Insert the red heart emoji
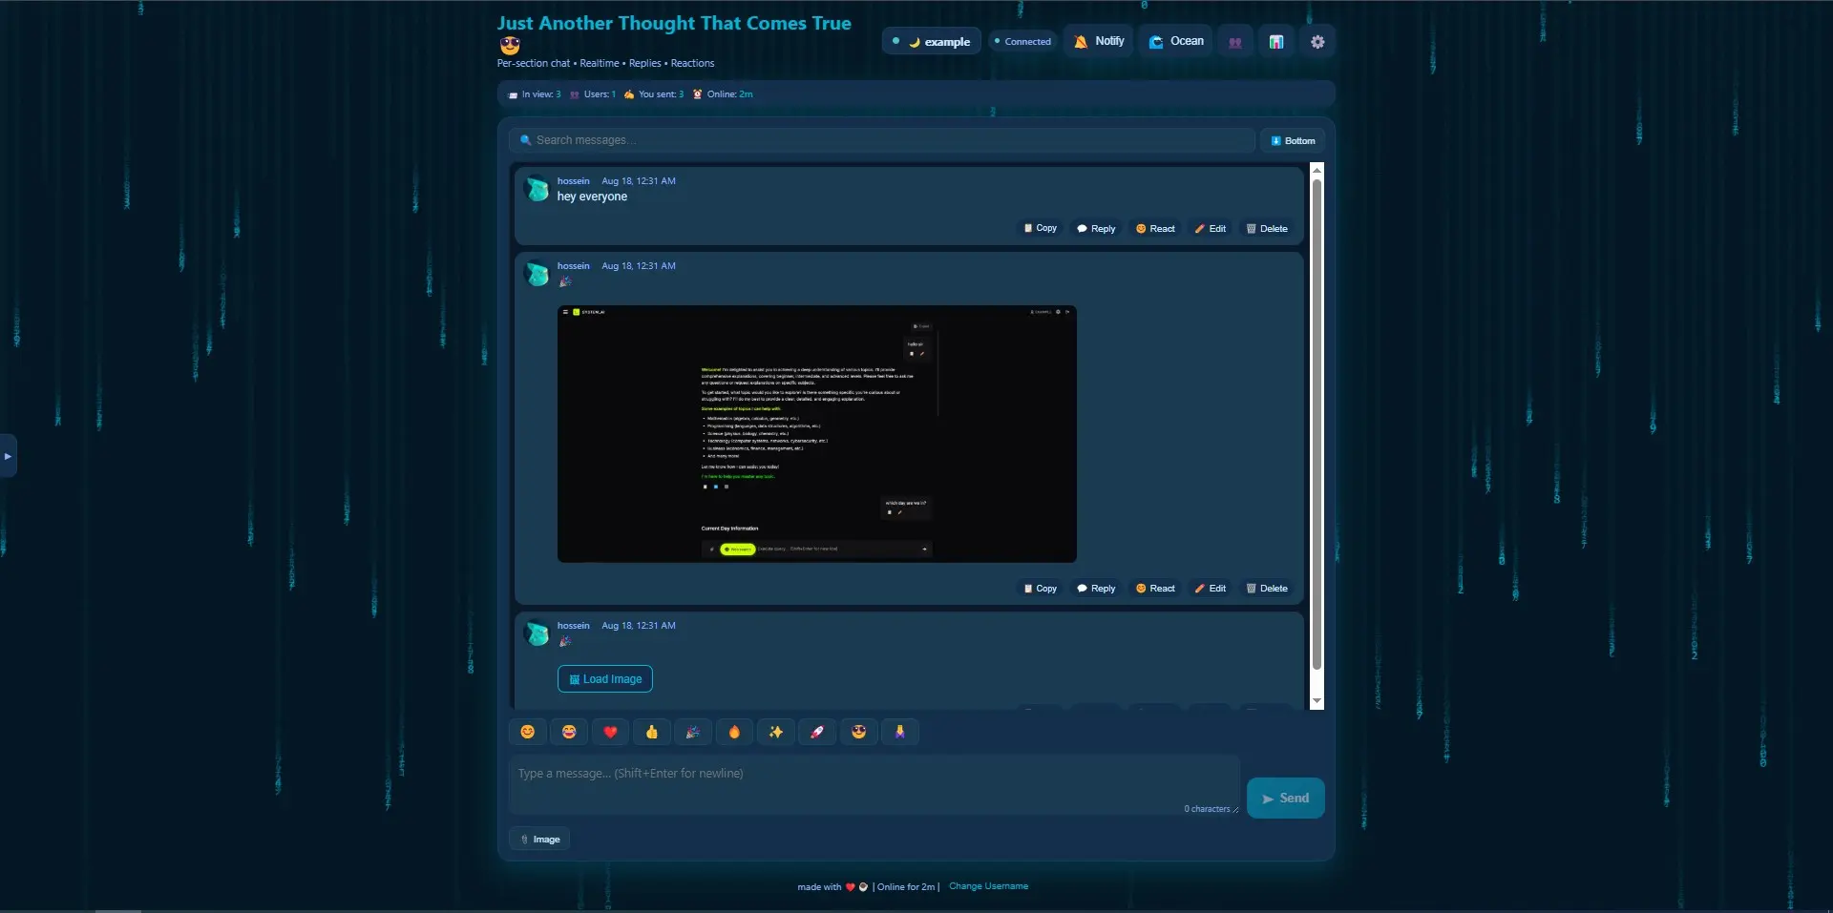The height and width of the screenshot is (913, 1833). pyautogui.click(x=610, y=732)
